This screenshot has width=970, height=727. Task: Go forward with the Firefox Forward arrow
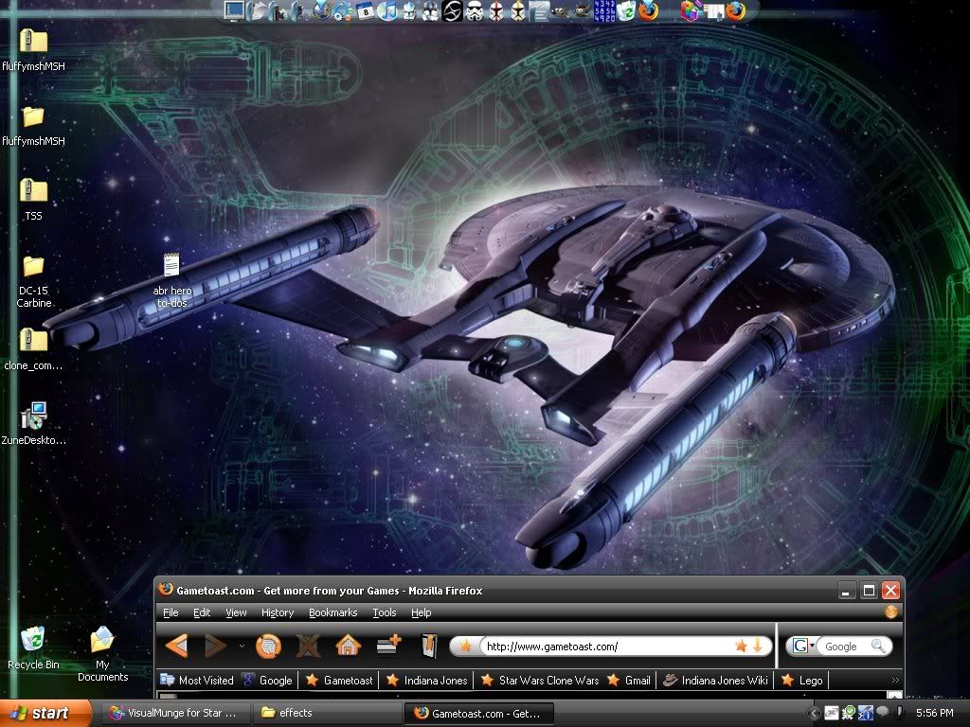pos(215,646)
